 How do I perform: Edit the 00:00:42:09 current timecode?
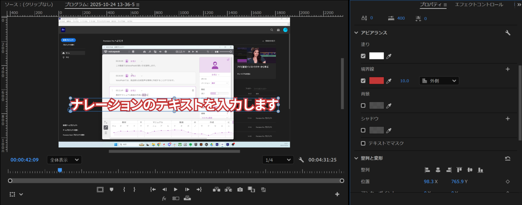coord(24,160)
